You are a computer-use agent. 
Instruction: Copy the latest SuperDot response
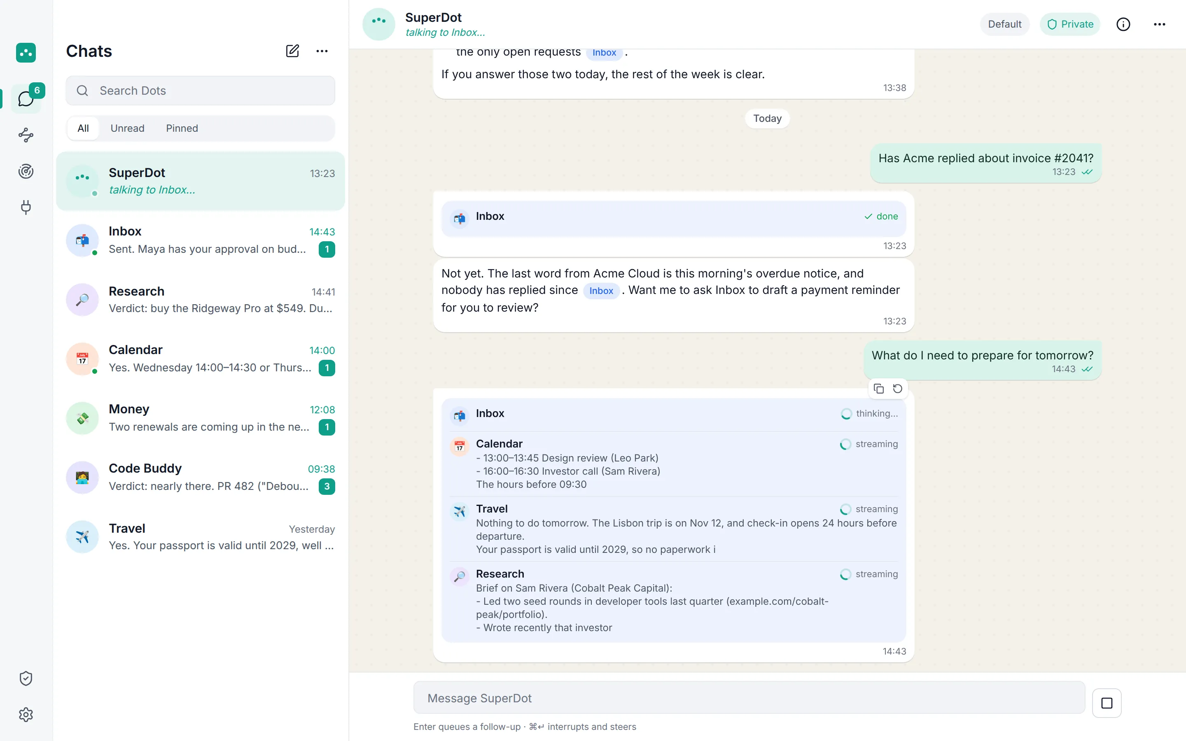click(x=879, y=389)
